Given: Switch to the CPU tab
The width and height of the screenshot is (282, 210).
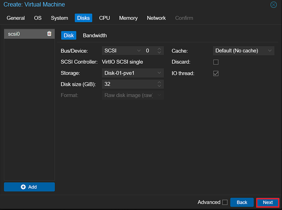Looking at the screenshot, I should point(104,18).
